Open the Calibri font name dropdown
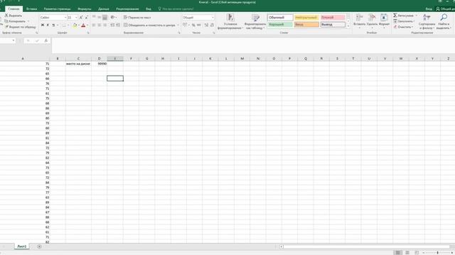 65,18
